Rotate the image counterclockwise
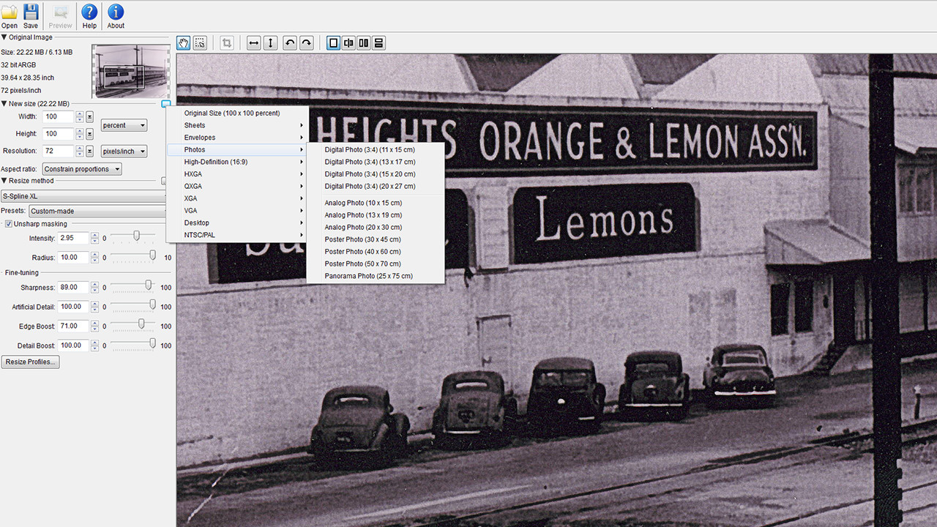The width and height of the screenshot is (937, 527). tap(290, 43)
